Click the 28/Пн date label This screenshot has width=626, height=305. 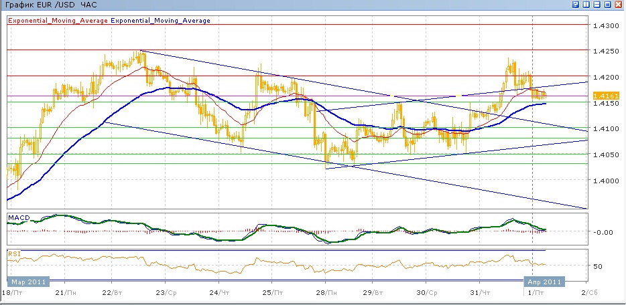pos(325,293)
